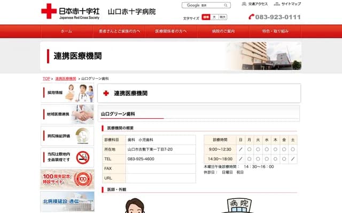This screenshot has height=213, width=342.
Task: Set text size to 大
Action: [x=214, y=17]
